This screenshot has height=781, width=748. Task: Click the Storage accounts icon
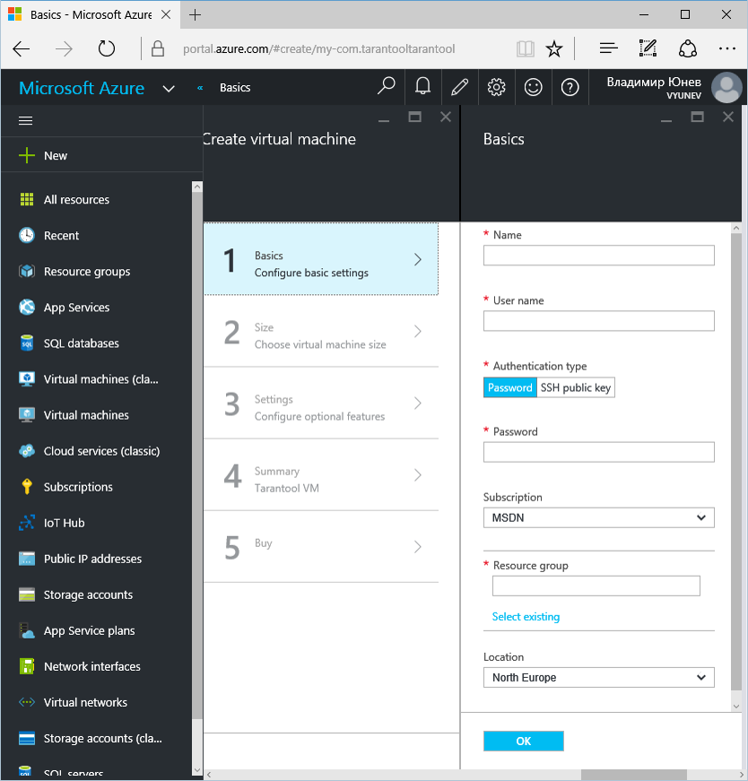26,594
